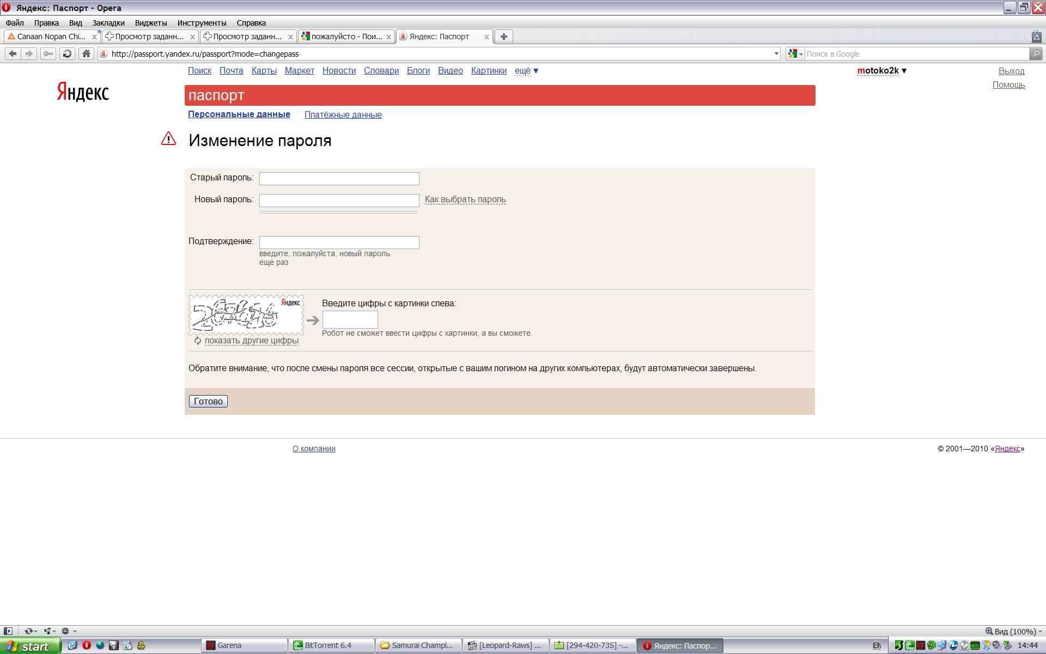Open a new tab with plus button
The width and height of the screenshot is (1046, 654).
pyautogui.click(x=503, y=37)
